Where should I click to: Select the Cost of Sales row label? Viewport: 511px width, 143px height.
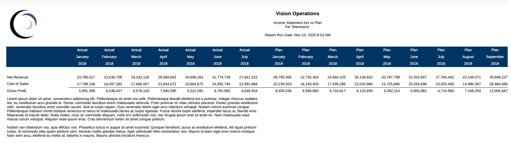tap(18, 84)
